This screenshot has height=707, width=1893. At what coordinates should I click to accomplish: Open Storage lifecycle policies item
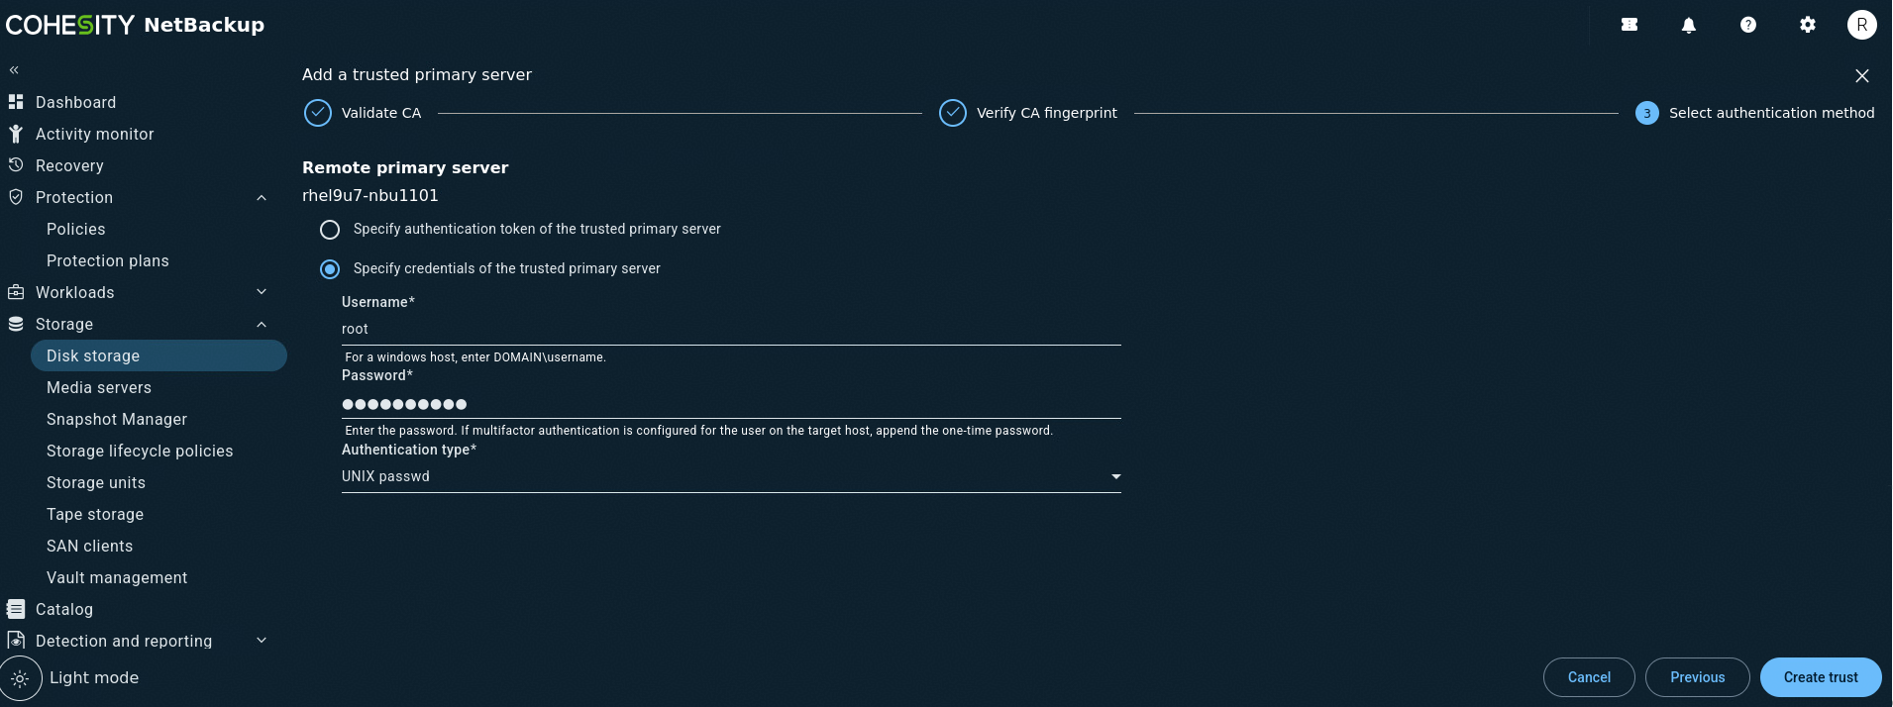point(140,451)
